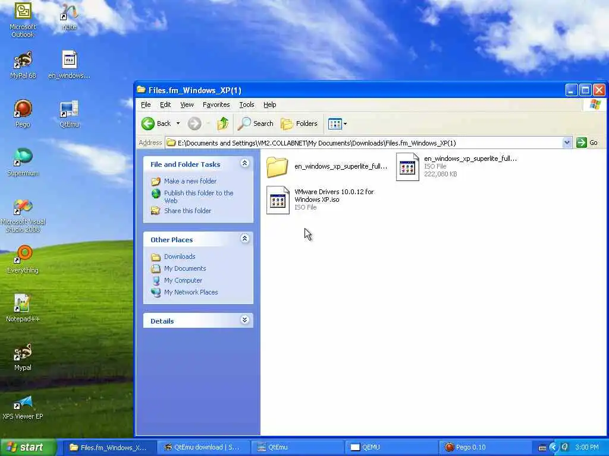Viewport: 609px width, 456px height.
Task: Open the View menu
Action: [187, 104]
